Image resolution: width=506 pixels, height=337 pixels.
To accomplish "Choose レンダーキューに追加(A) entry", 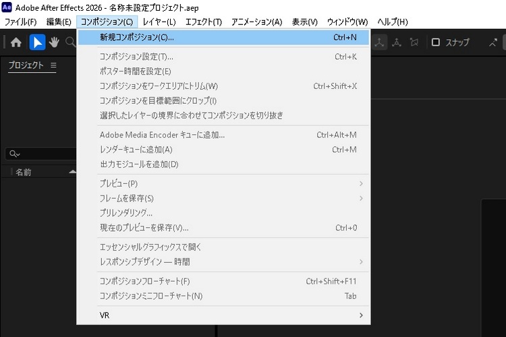I will (223, 150).
